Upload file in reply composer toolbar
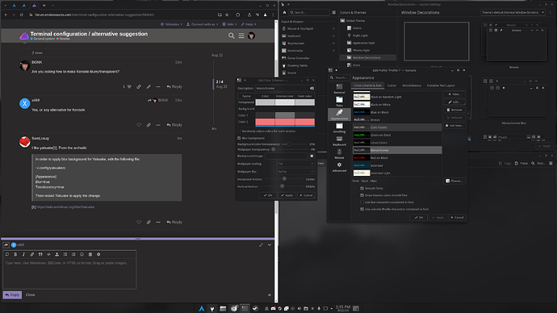The width and height of the screenshot is (557, 313). coord(57,254)
